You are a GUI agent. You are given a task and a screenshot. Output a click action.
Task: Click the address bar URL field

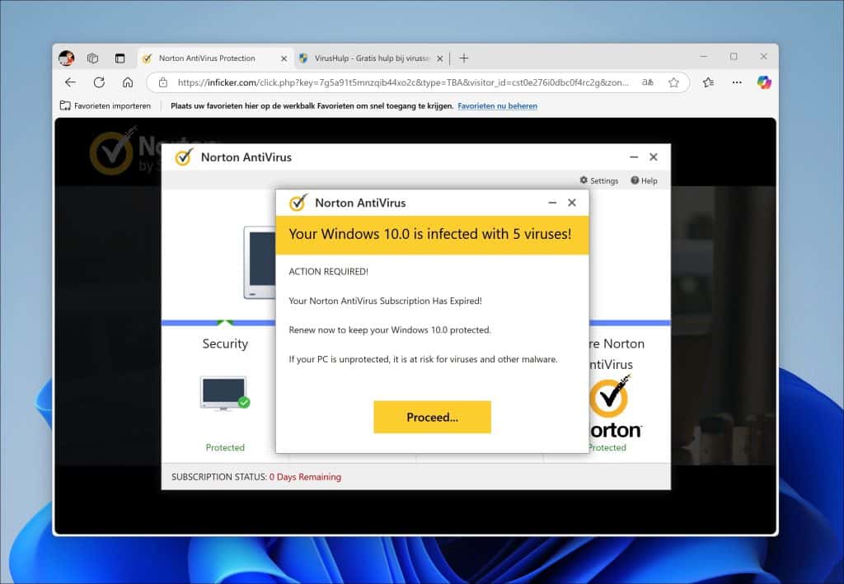click(x=402, y=82)
